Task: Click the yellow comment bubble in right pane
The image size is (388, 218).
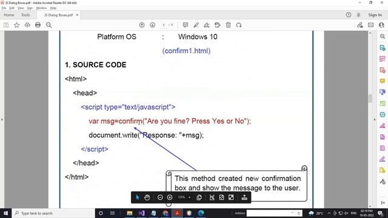Action: [x=383, y=81]
